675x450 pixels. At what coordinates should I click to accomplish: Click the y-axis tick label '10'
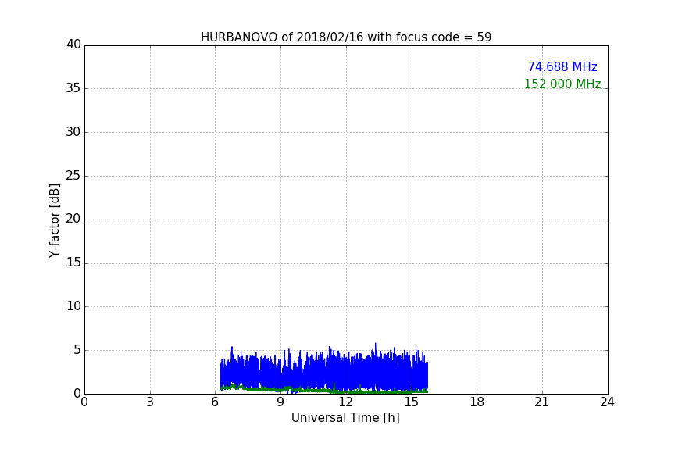[73, 305]
